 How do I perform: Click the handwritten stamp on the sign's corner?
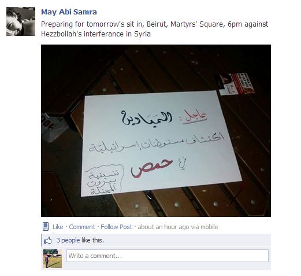104,180
